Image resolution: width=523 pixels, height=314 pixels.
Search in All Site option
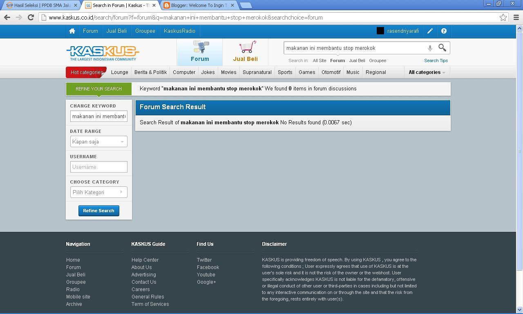(x=320, y=61)
